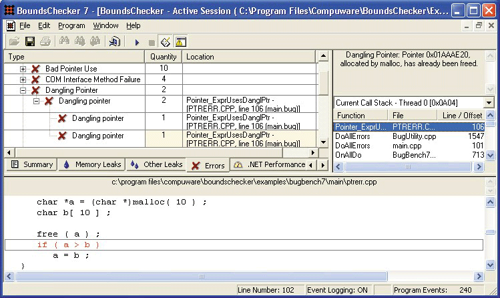This screenshot has height=298, width=500.
Task: Open the Edit menu
Action: [x=44, y=25]
